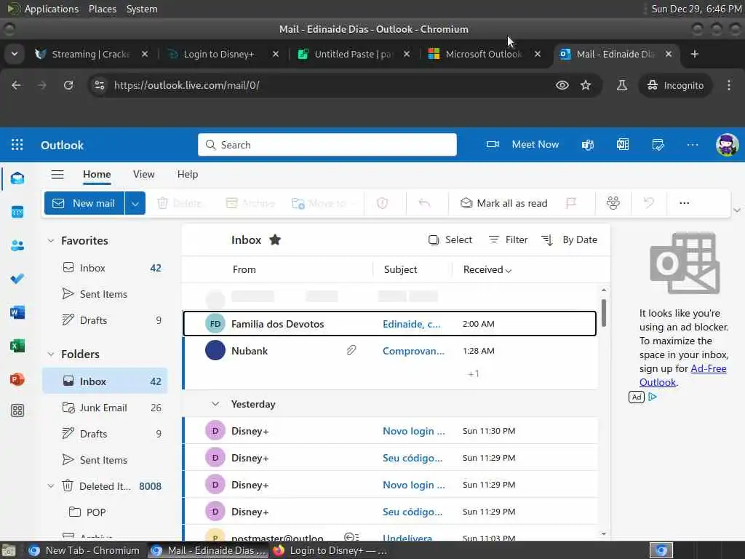This screenshot has width=745, height=559.
Task: Toggle the Inbox favorite star
Action: (275, 239)
